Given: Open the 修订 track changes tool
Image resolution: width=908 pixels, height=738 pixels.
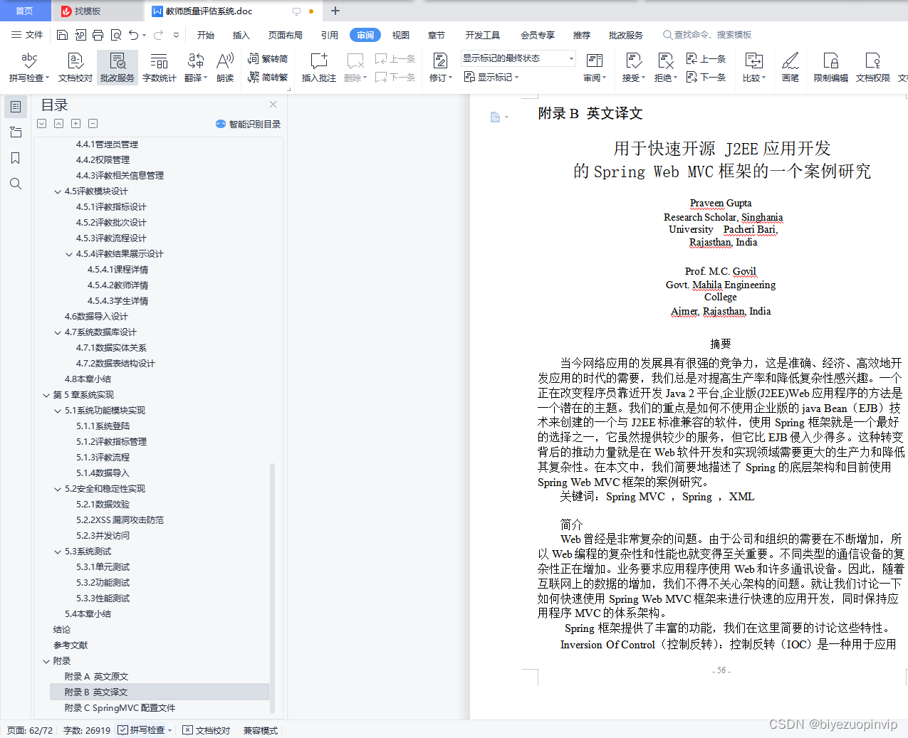Looking at the screenshot, I should click(441, 68).
